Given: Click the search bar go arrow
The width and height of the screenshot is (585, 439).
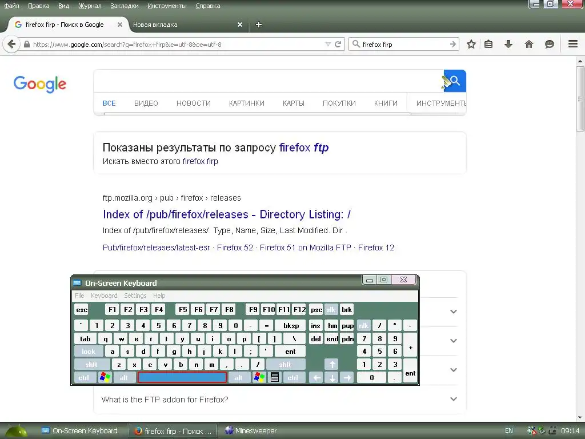Looking at the screenshot, I should 453,45.
